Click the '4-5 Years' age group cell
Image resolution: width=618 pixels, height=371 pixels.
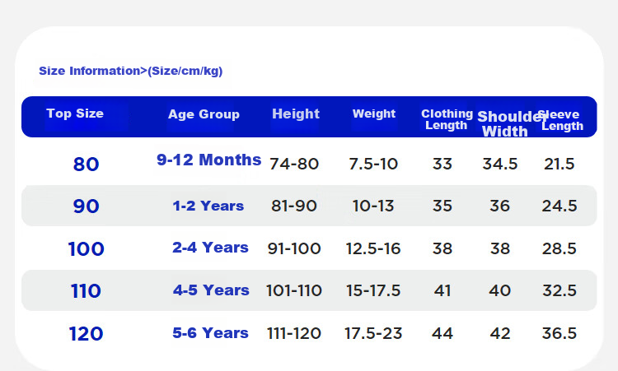pos(211,290)
